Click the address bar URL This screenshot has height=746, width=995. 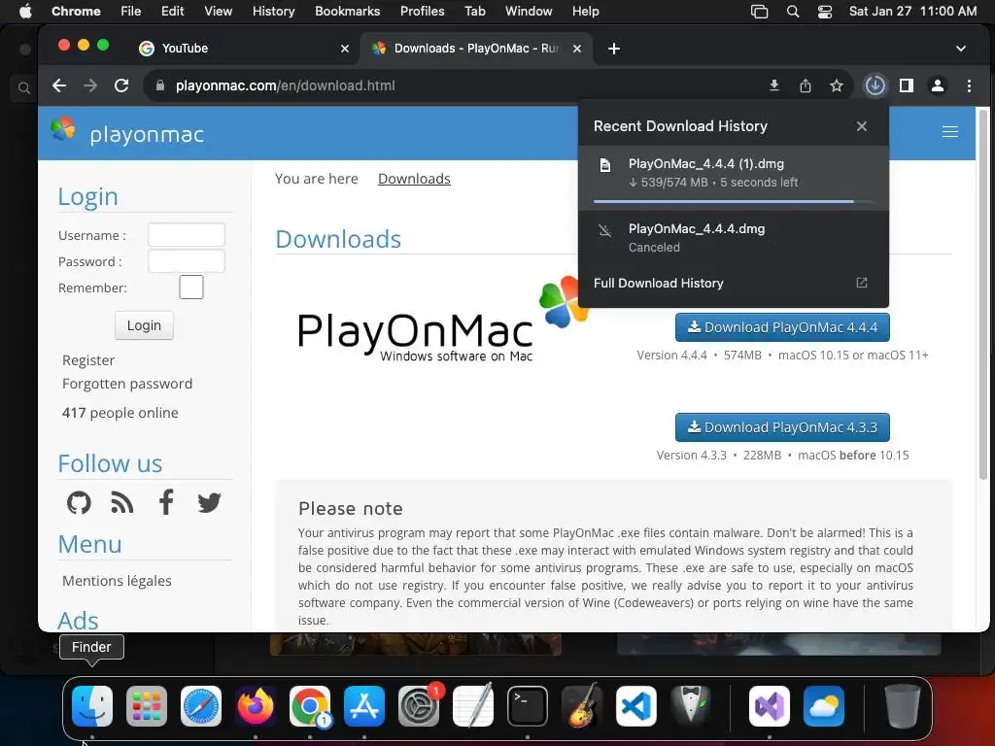tap(285, 85)
